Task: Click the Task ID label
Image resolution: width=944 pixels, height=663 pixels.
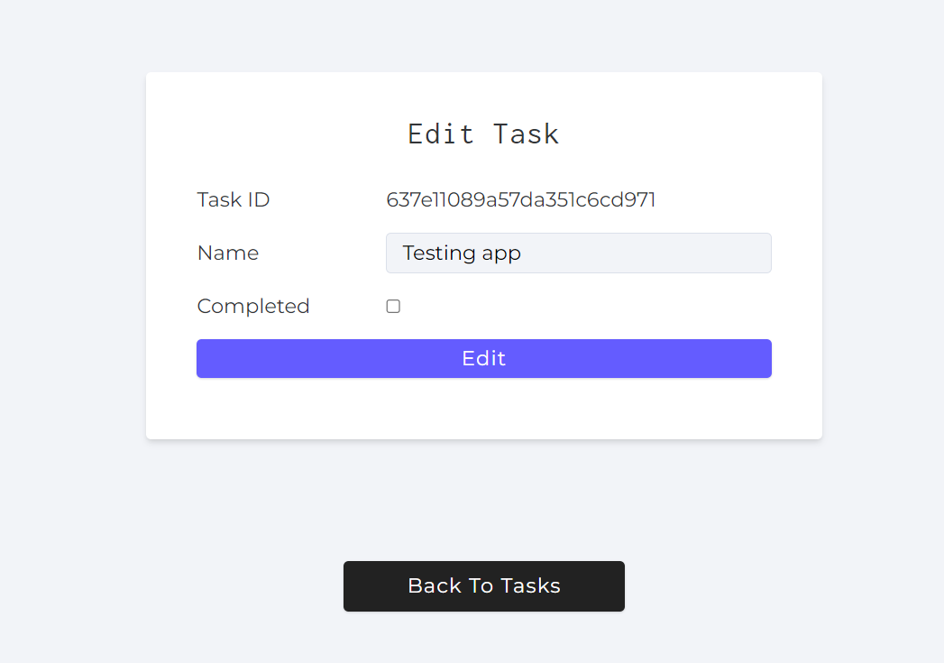Action: (233, 199)
